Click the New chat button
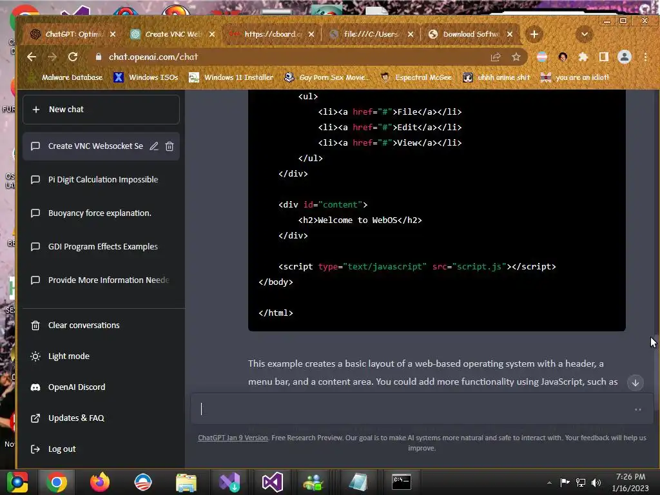Screen dimensions: 660x495 coord(101,110)
